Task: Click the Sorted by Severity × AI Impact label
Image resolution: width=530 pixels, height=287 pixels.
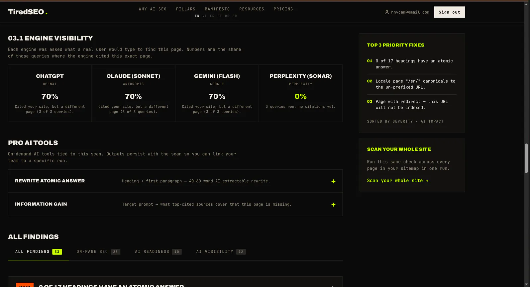Action: (x=405, y=122)
